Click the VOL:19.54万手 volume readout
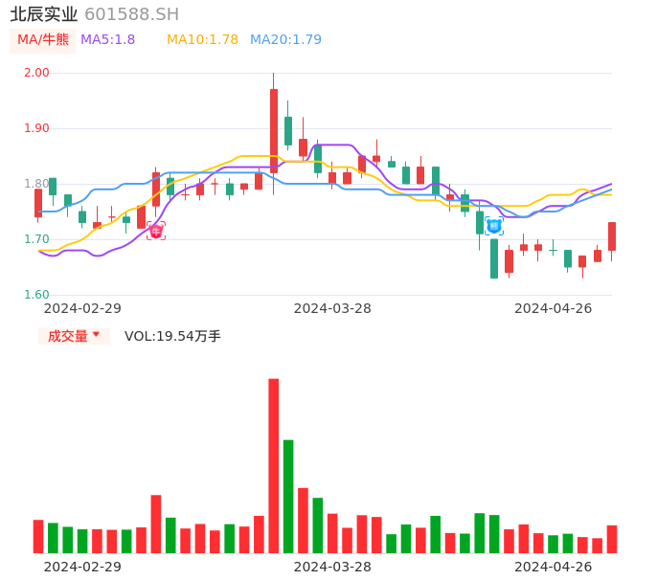 [x=172, y=336]
